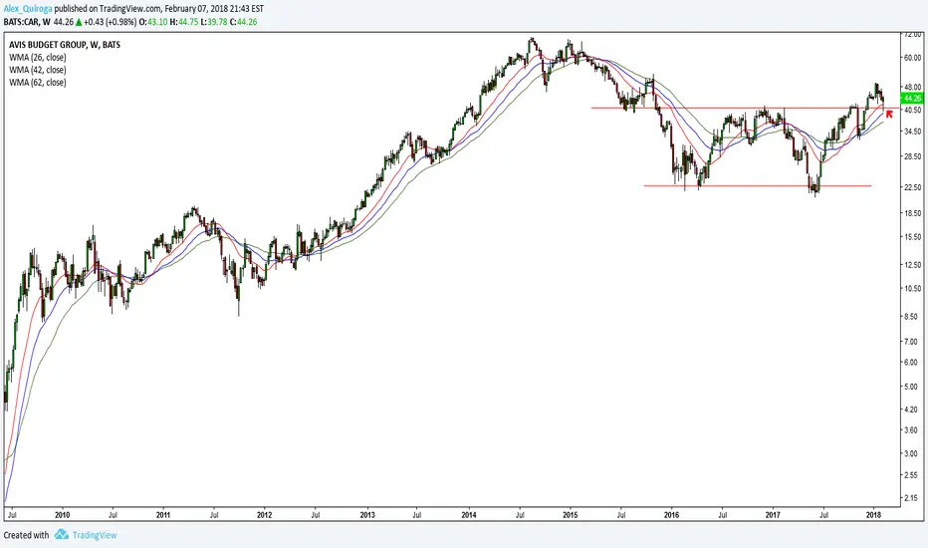
Task: Select the green 44.26 current price tag
Action: [910, 98]
